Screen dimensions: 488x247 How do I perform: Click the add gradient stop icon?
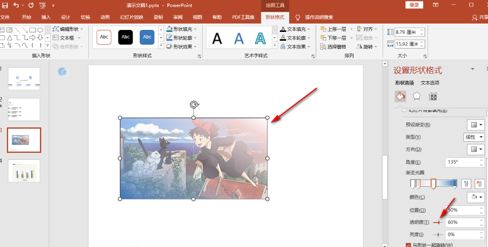(466, 184)
